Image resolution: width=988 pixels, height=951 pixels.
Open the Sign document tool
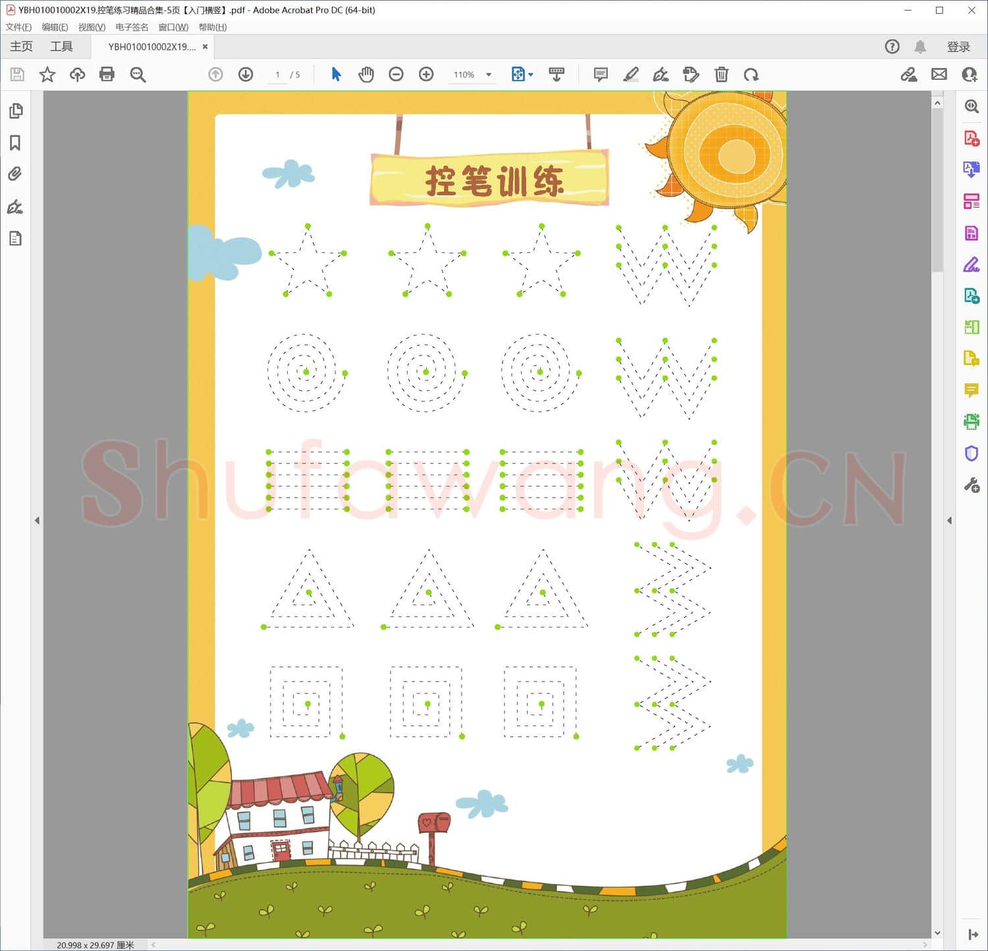pyautogui.click(x=661, y=74)
